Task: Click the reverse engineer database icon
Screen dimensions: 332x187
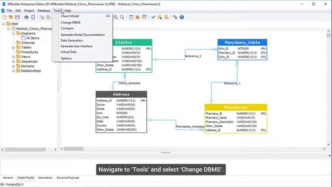Action: coord(167,17)
